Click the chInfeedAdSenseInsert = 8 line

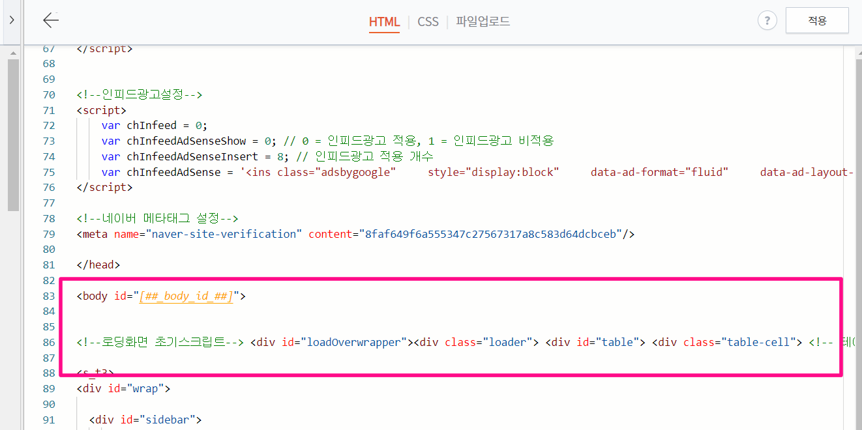point(267,156)
